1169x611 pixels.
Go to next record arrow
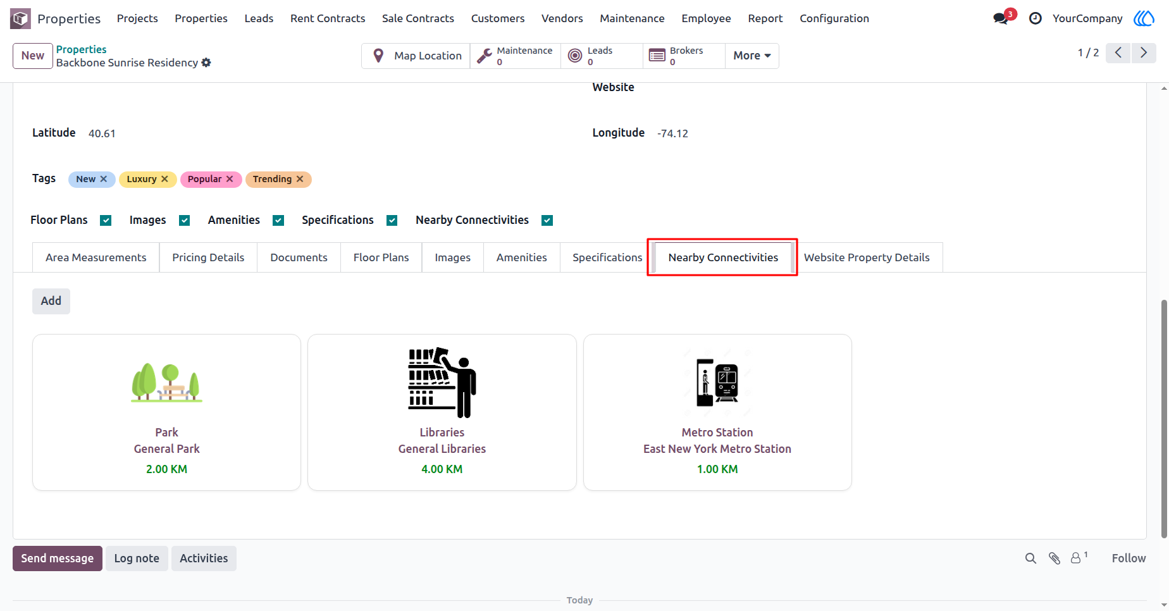(1144, 52)
